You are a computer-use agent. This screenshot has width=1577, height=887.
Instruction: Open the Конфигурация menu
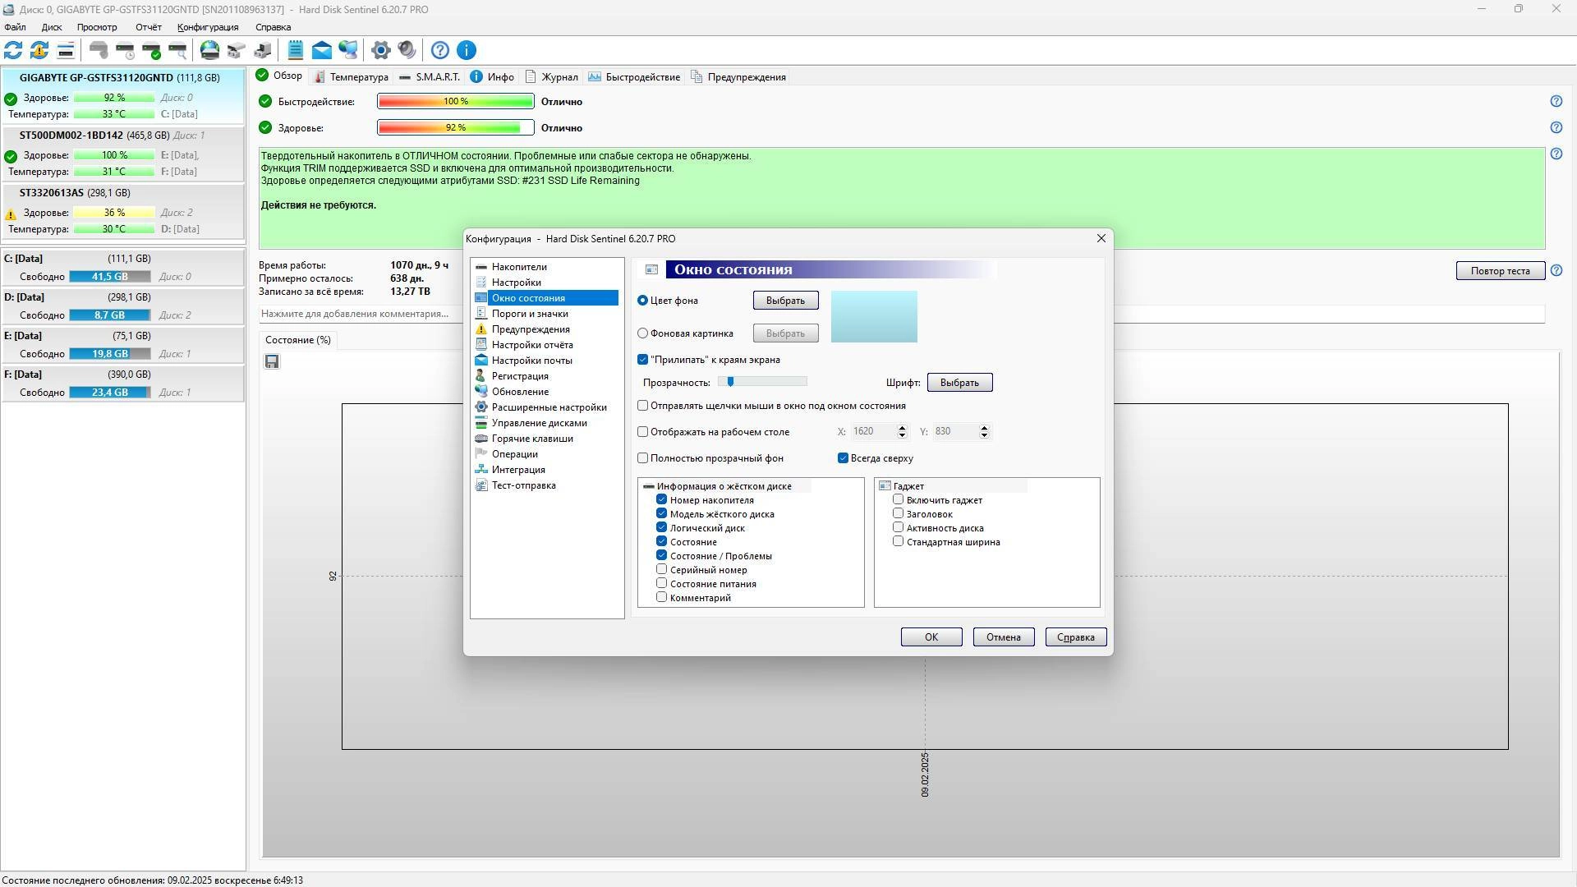tap(208, 27)
